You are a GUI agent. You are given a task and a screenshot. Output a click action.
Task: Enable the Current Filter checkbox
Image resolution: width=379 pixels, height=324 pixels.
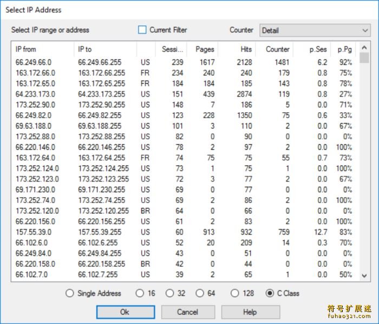(142, 30)
